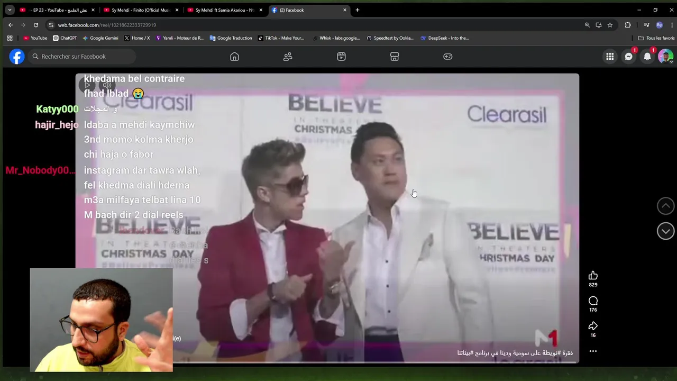This screenshot has width=677, height=381.
Task: Close the EP 23 YouTube tab
Action: click(93, 10)
